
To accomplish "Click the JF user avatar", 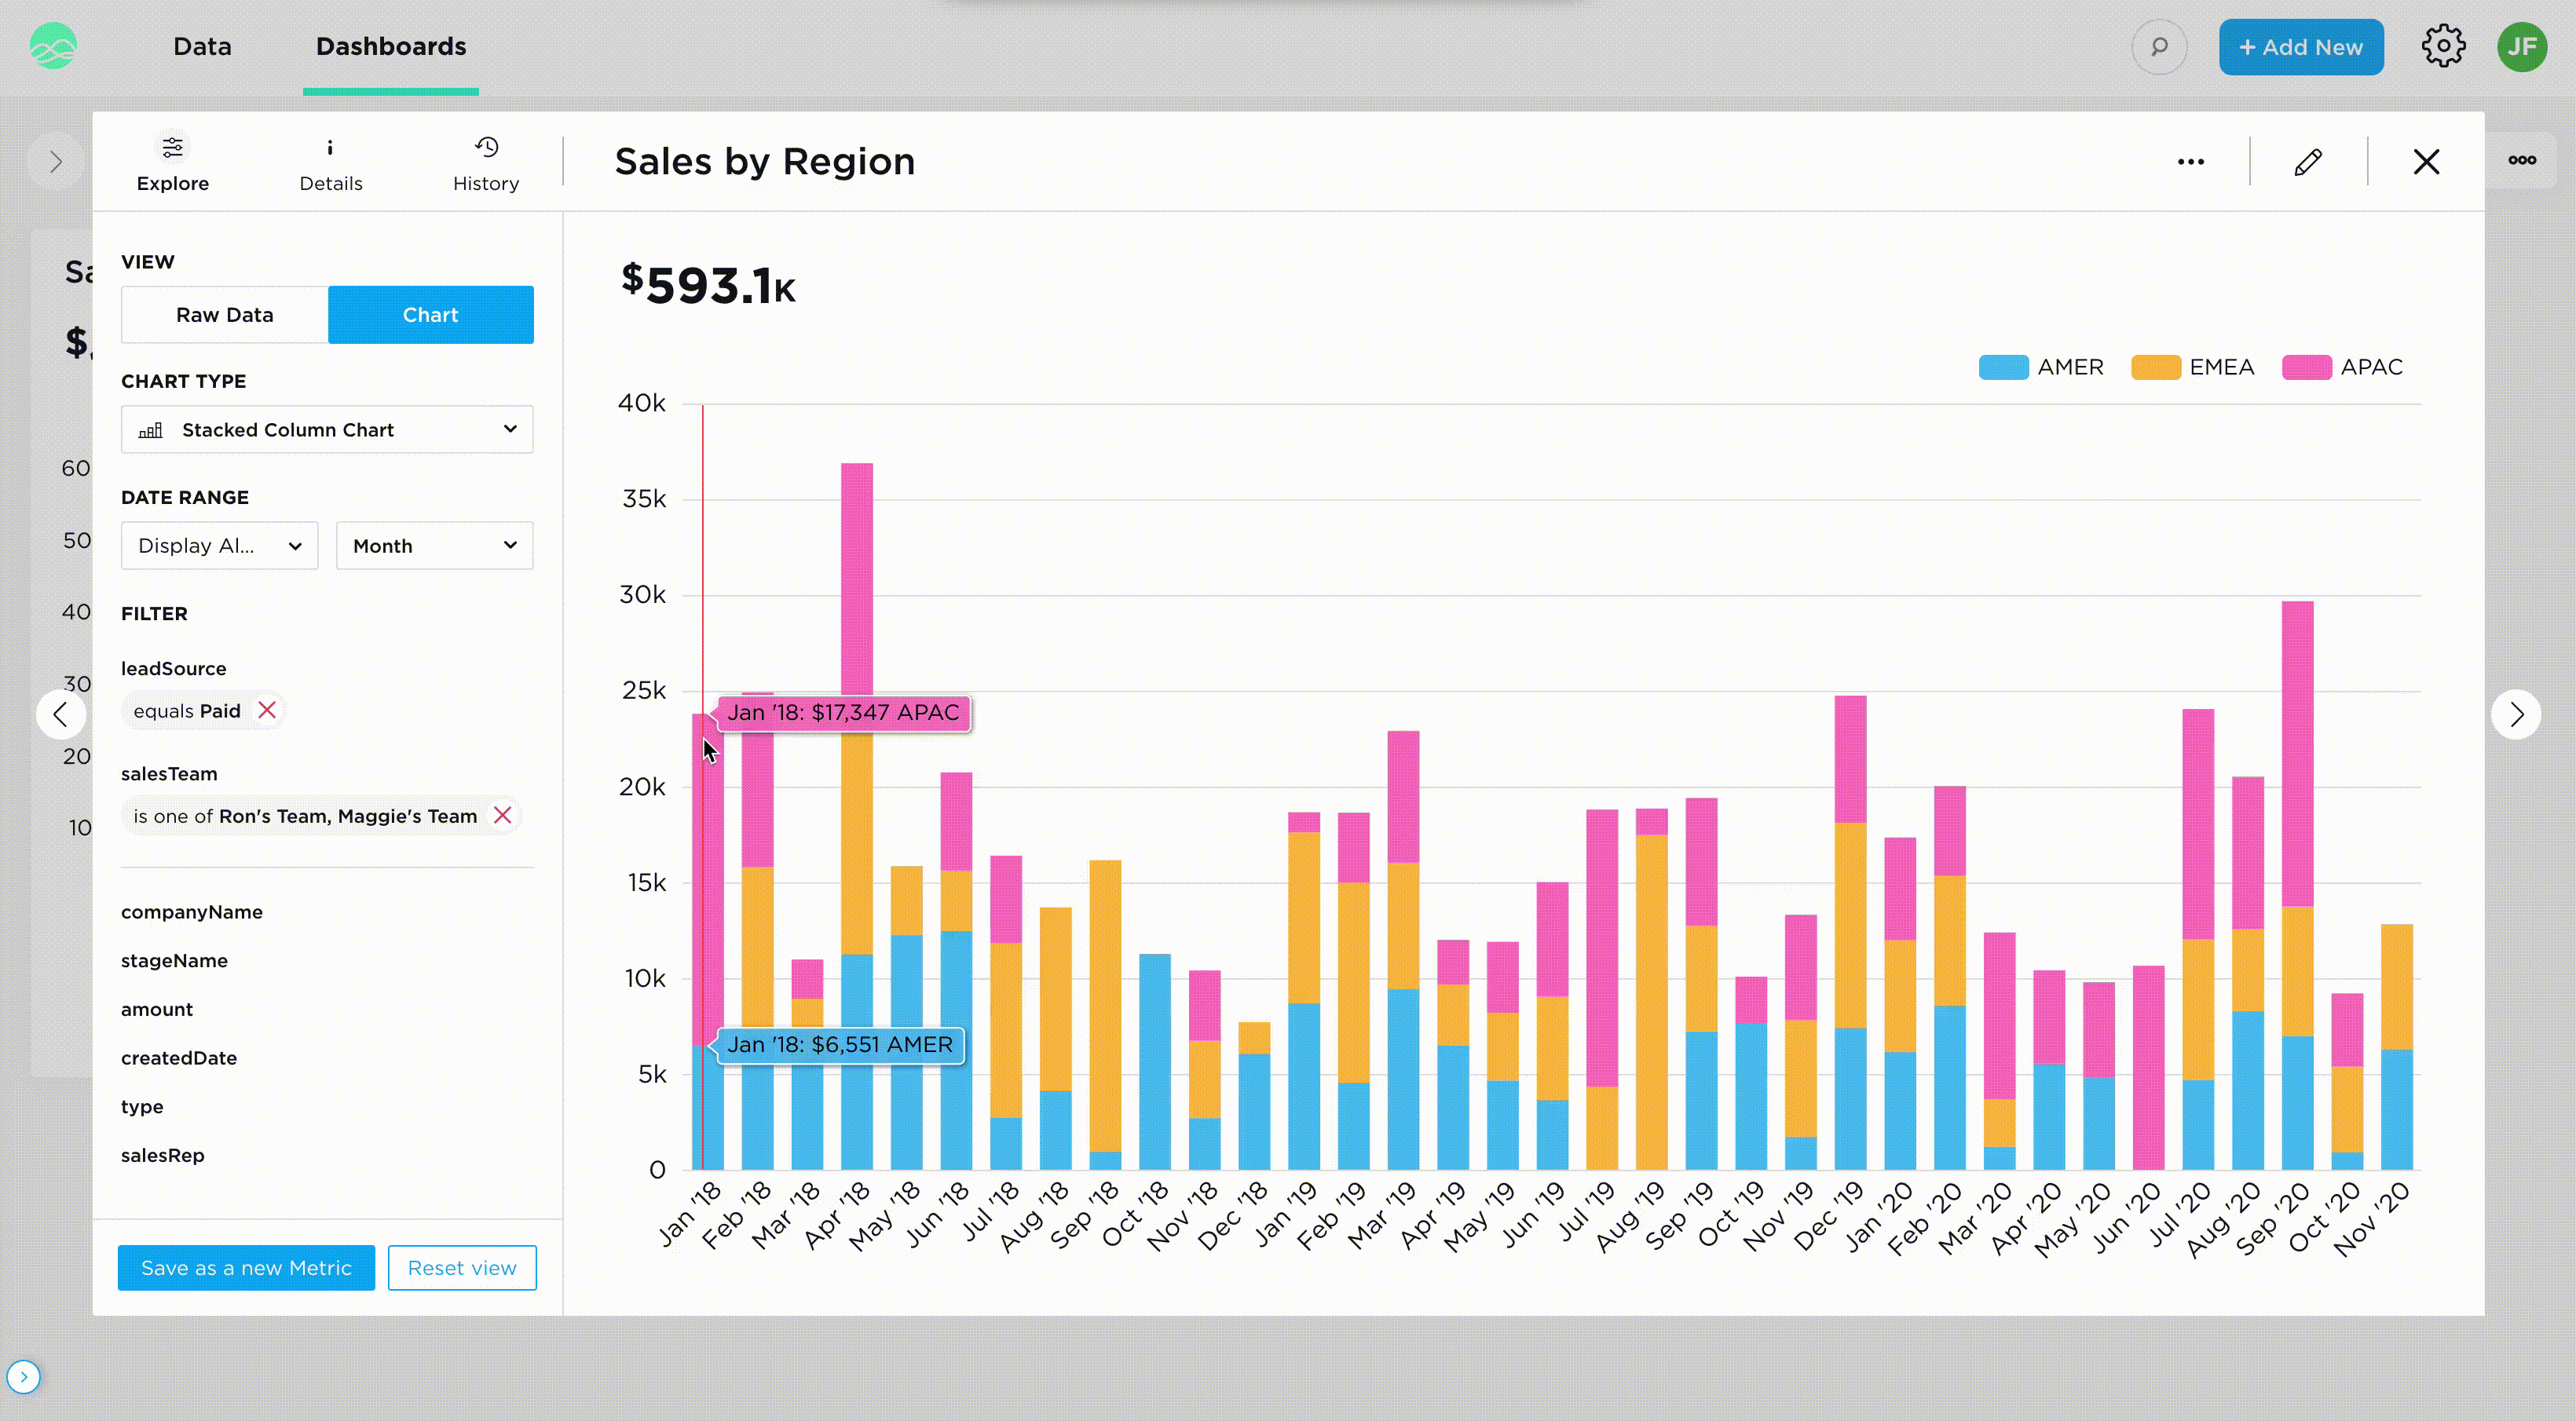I will 2521,47.
